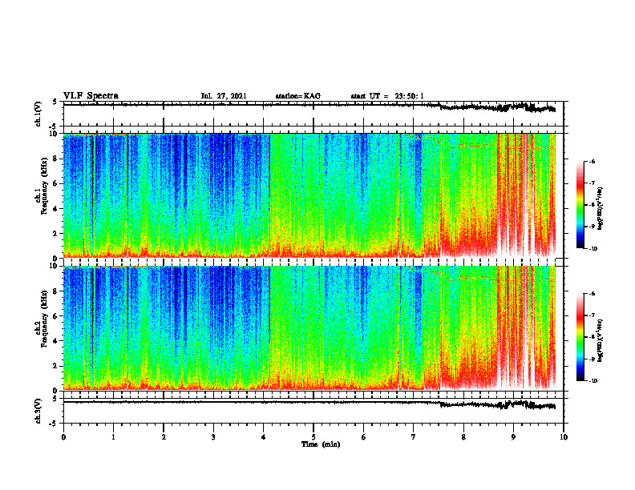Click ch.2 frequency axis tick "6"
635x490 pixels.
click(56, 315)
